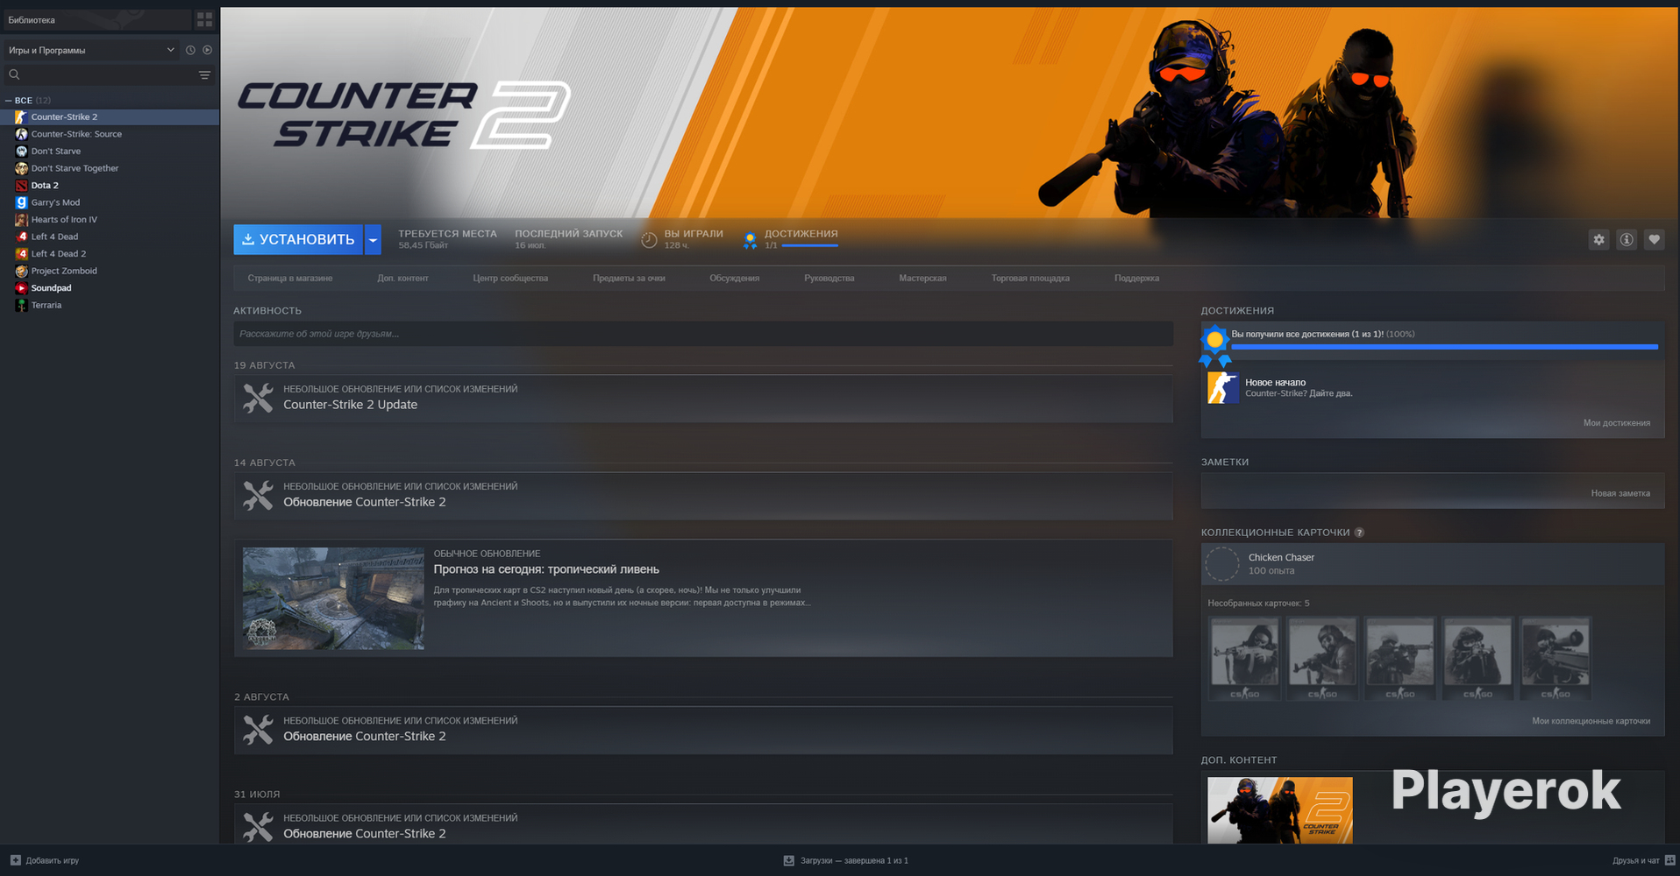Toggle the ready-to-play filter icon
This screenshot has height=876, width=1680.
pyautogui.click(x=208, y=50)
